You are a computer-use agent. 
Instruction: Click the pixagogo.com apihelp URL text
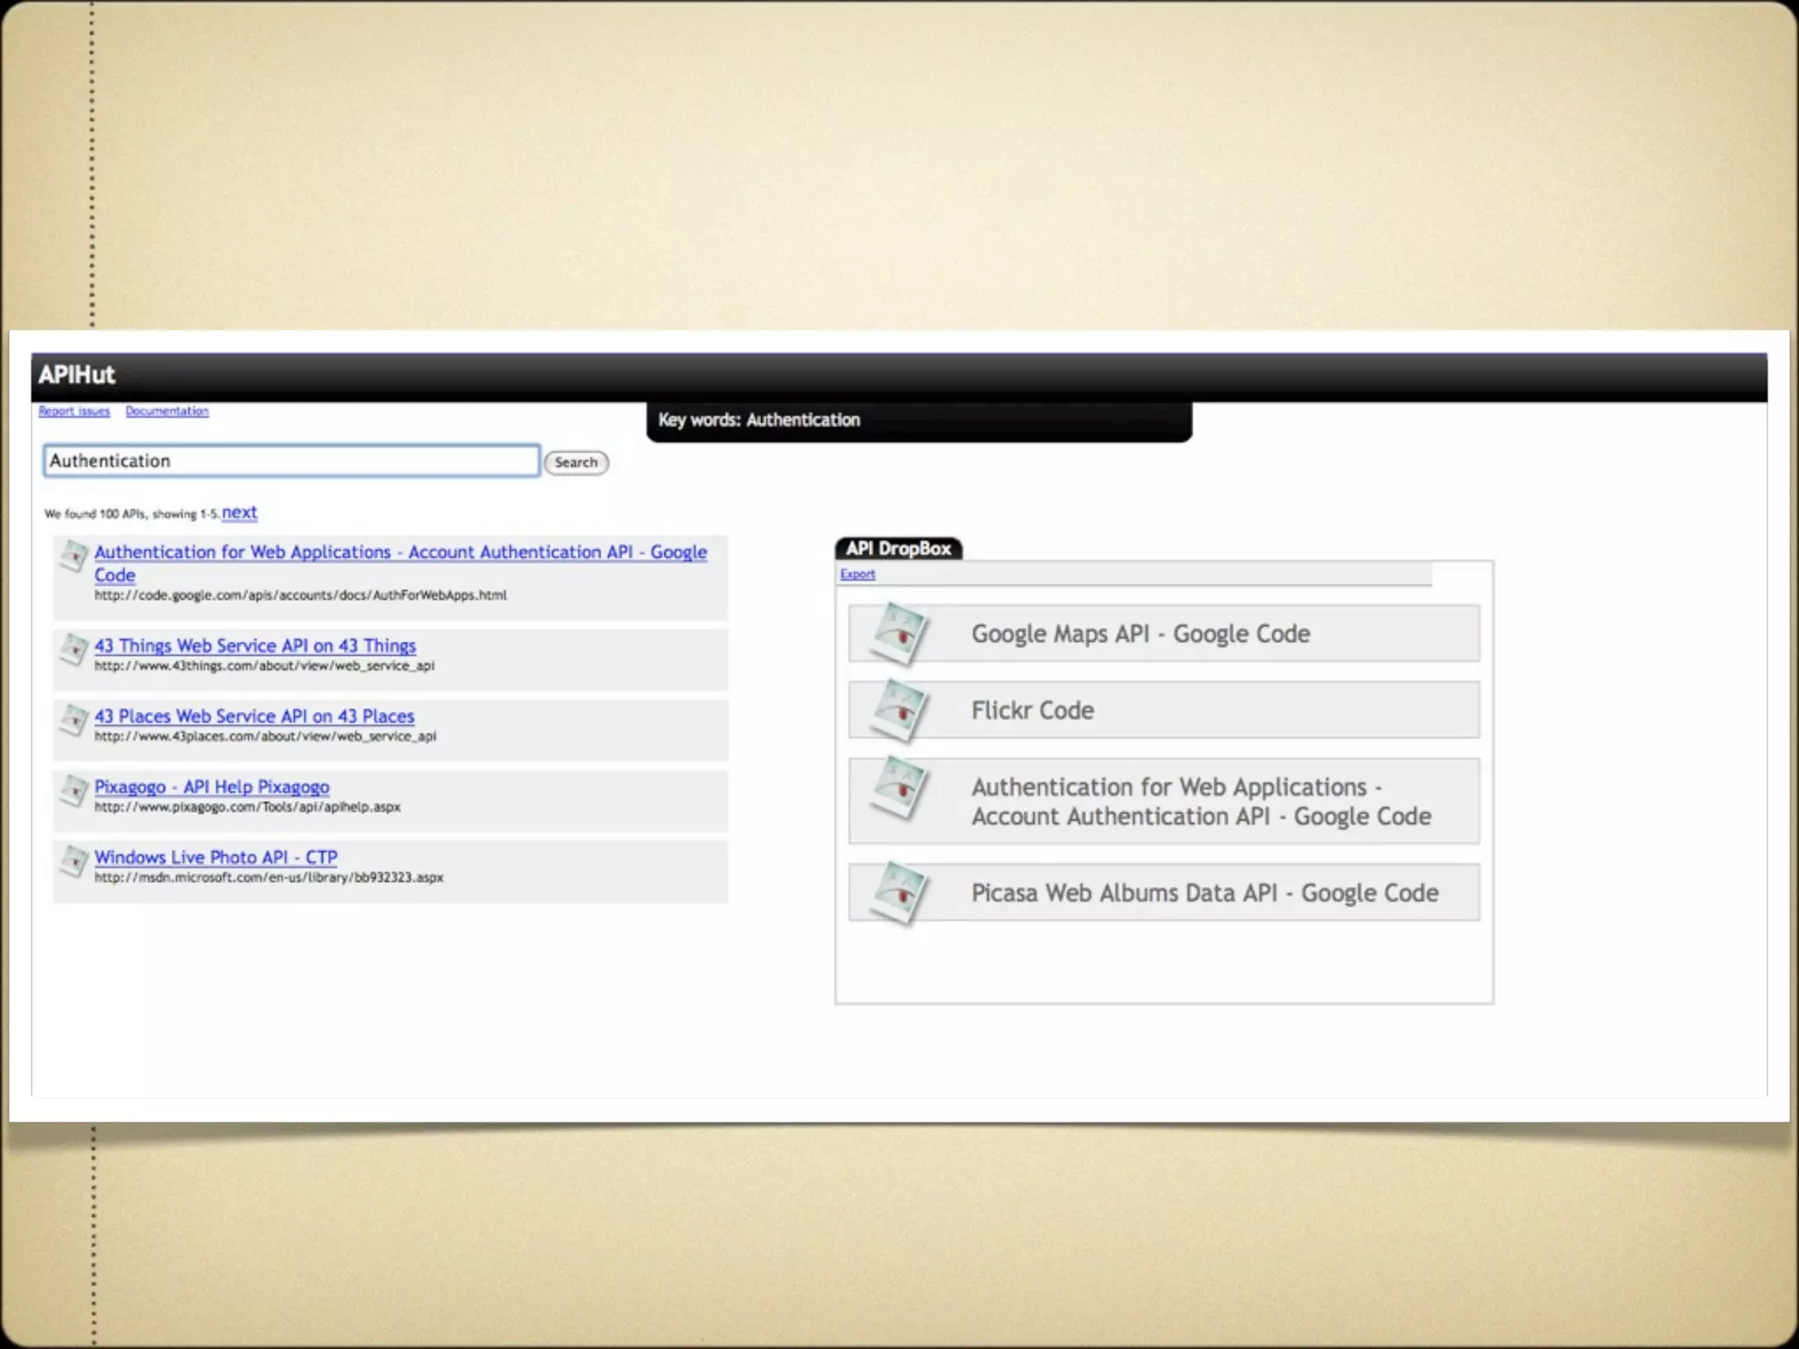coord(248,806)
